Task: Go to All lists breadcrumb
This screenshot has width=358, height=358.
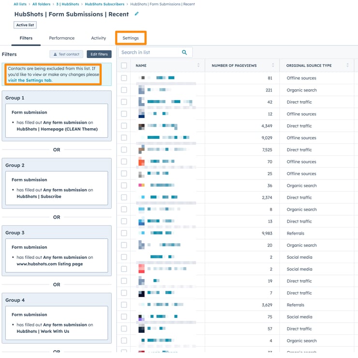Action: (20, 4)
